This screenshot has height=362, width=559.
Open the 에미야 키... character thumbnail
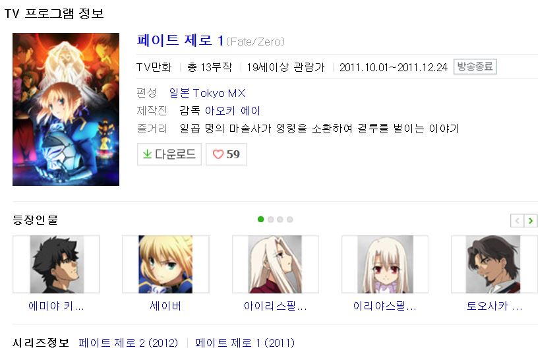56,264
